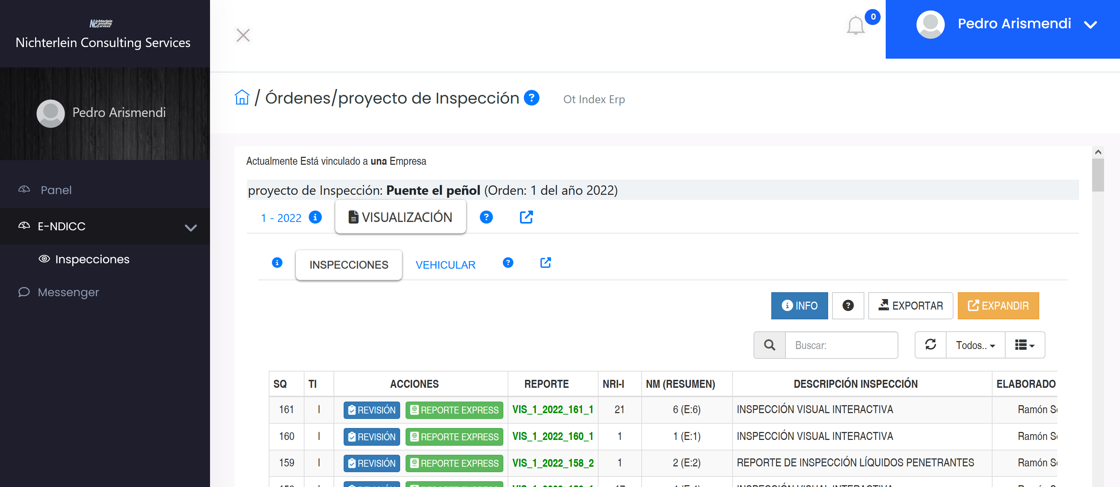Click the Buscar search field
Screen dimensions: 1120x487
coord(841,345)
